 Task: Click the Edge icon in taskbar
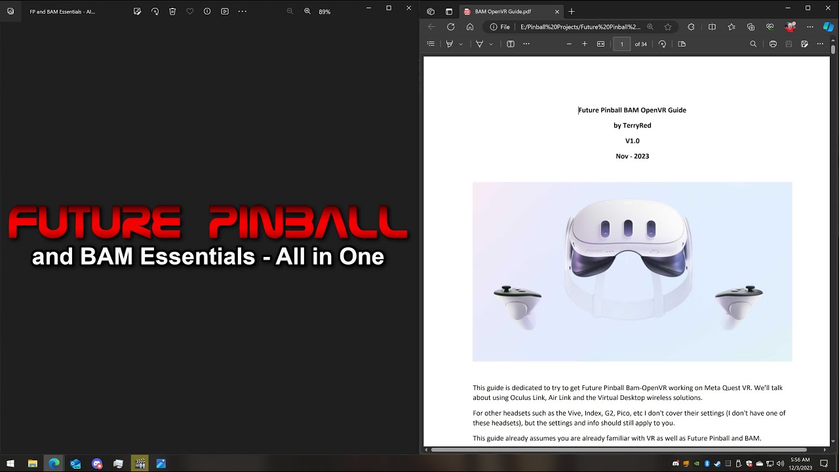(x=54, y=463)
